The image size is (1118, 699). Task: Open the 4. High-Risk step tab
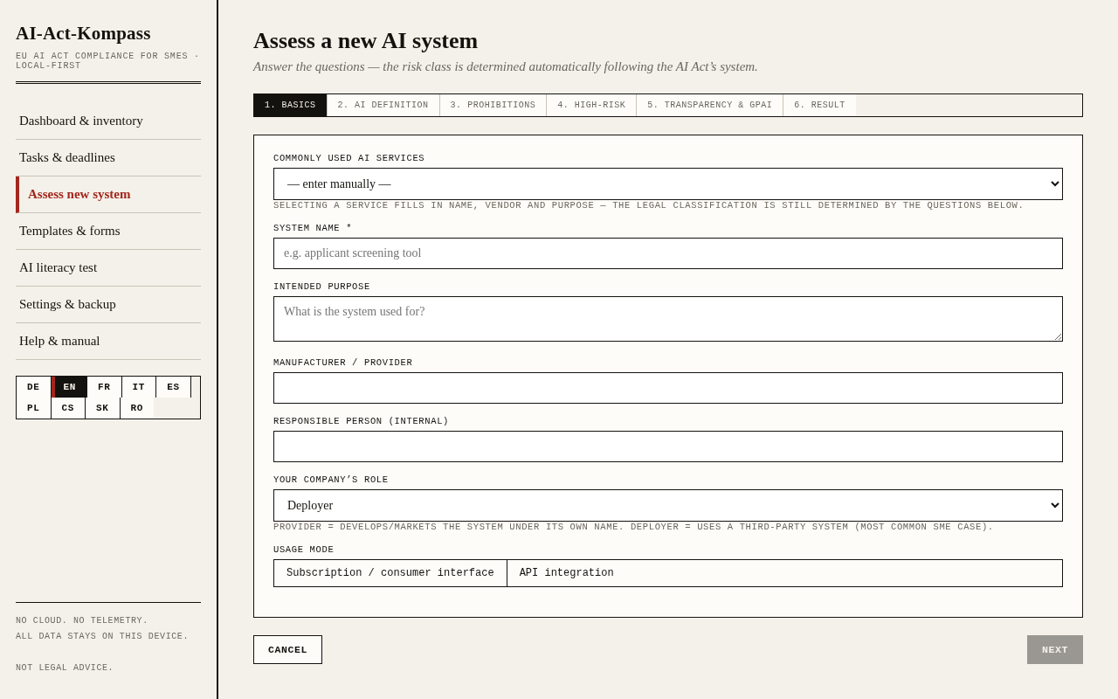coord(591,105)
